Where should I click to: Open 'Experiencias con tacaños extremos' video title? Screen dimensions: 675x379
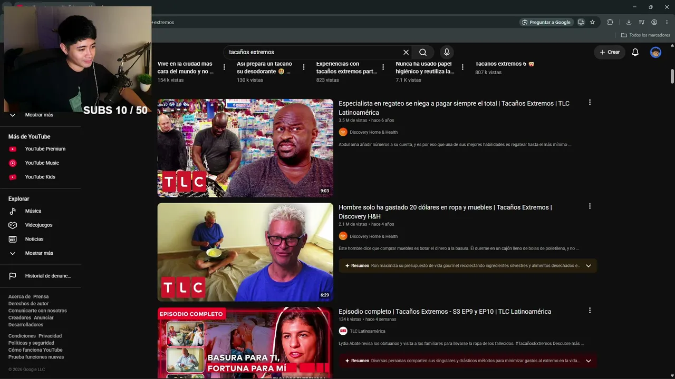pos(346,67)
